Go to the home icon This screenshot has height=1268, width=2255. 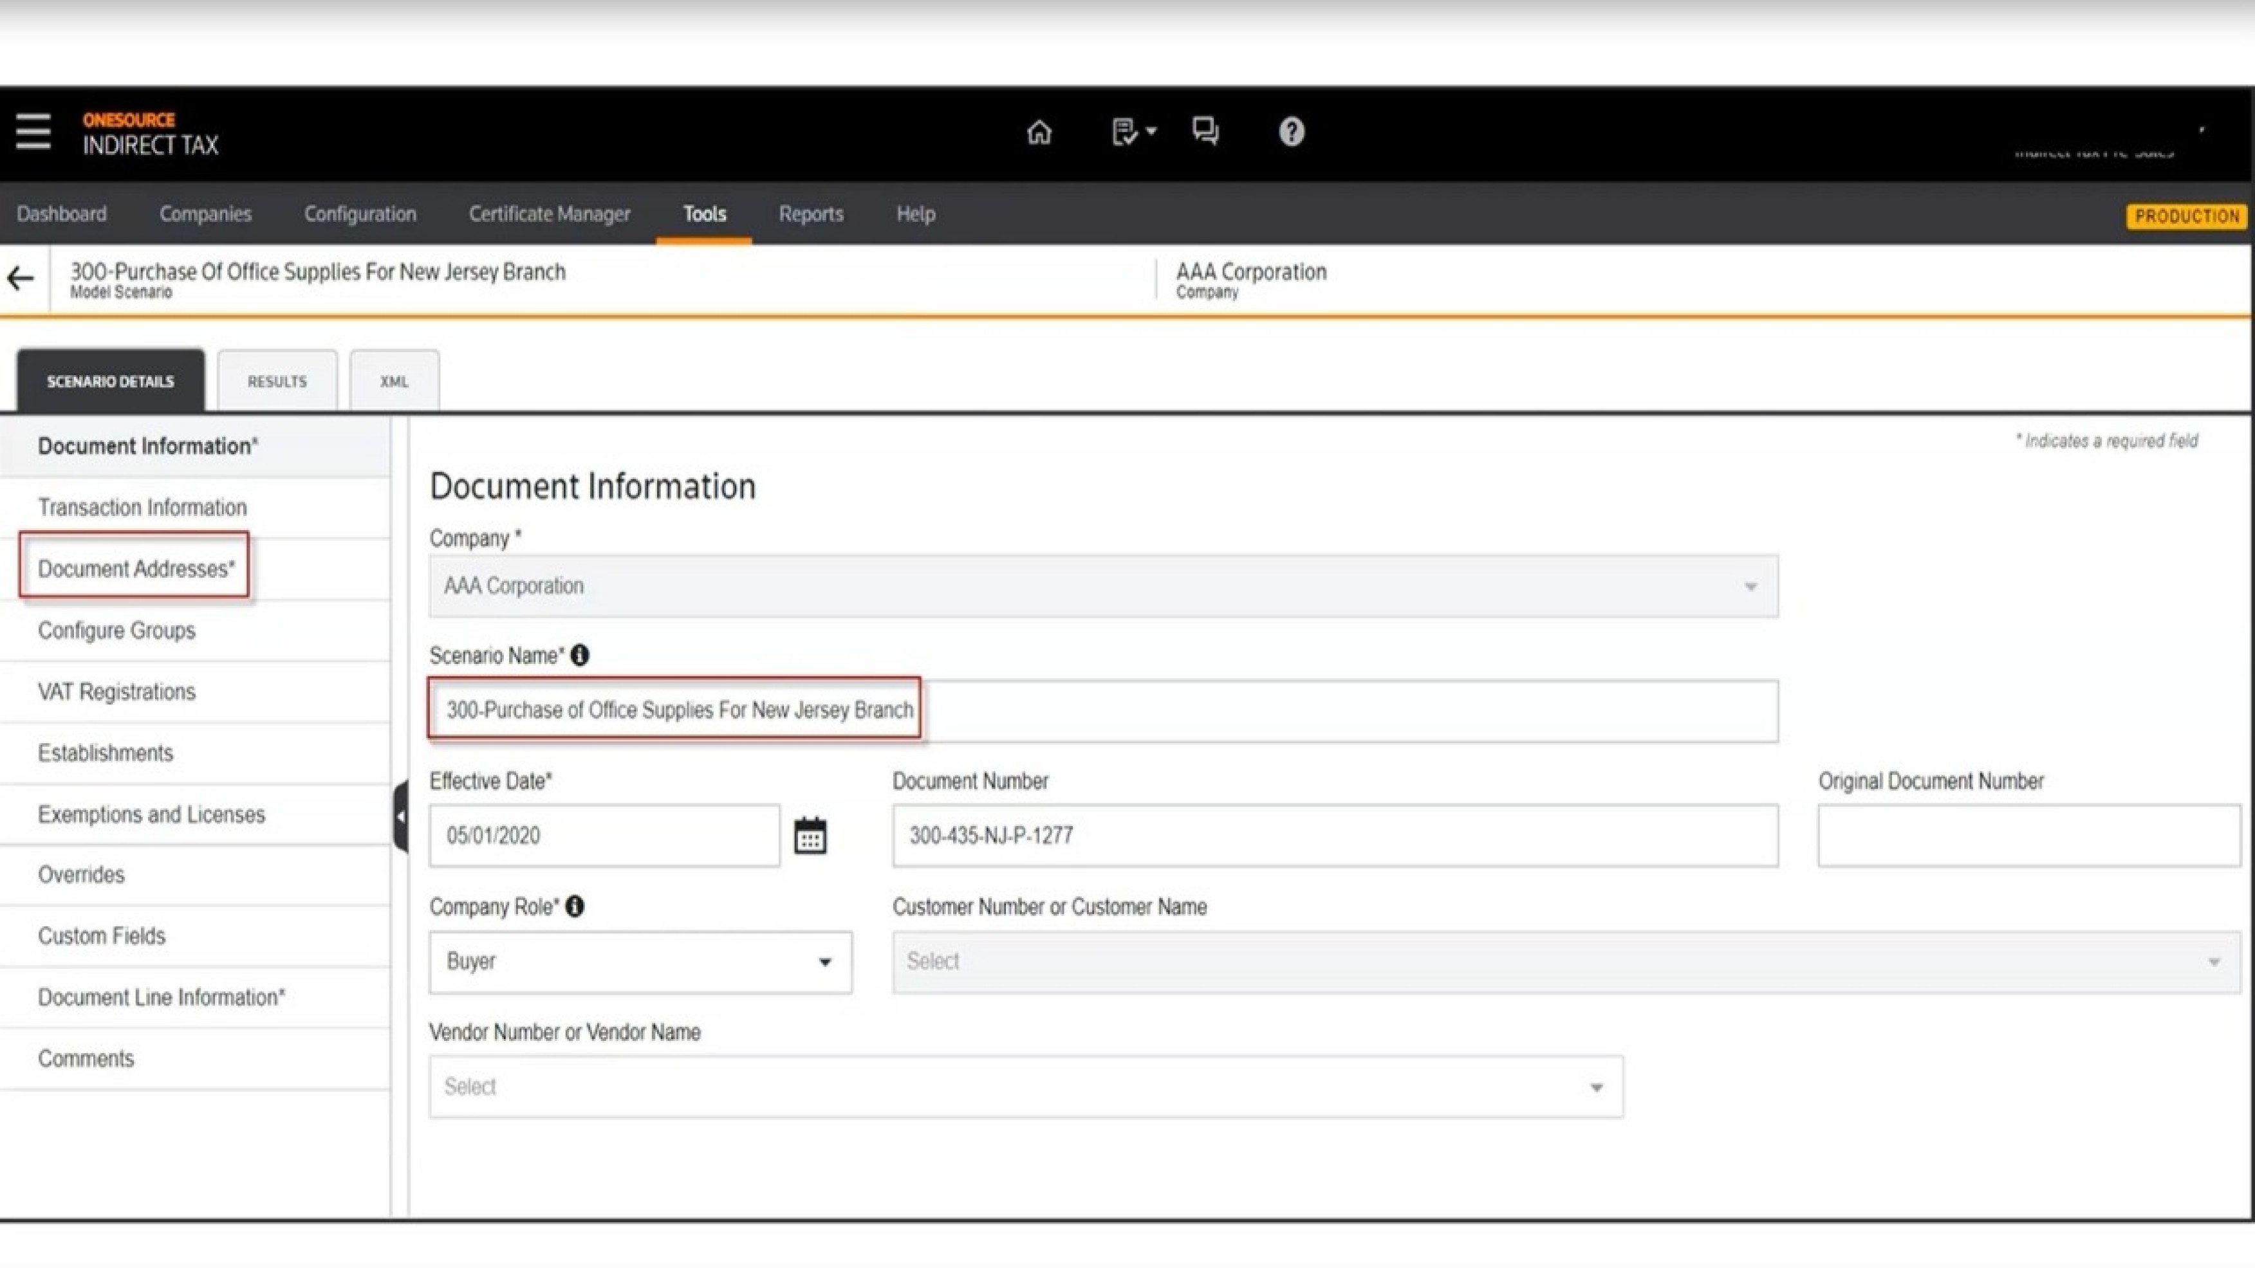point(1039,132)
